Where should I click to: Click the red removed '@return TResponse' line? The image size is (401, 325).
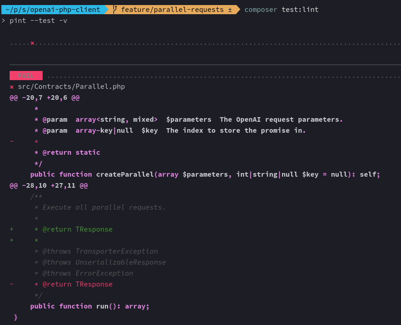(73, 284)
